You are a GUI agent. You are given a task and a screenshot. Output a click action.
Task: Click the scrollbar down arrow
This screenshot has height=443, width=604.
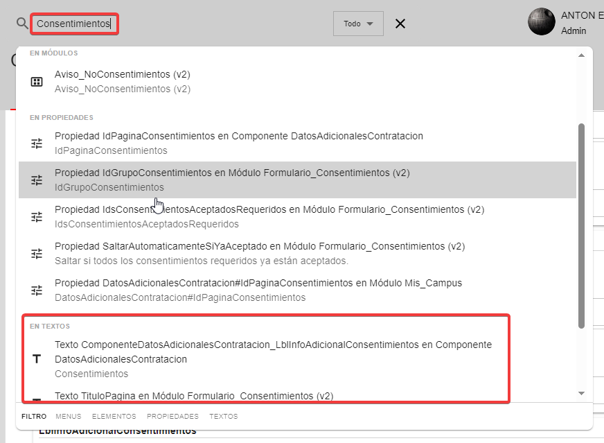point(582,393)
